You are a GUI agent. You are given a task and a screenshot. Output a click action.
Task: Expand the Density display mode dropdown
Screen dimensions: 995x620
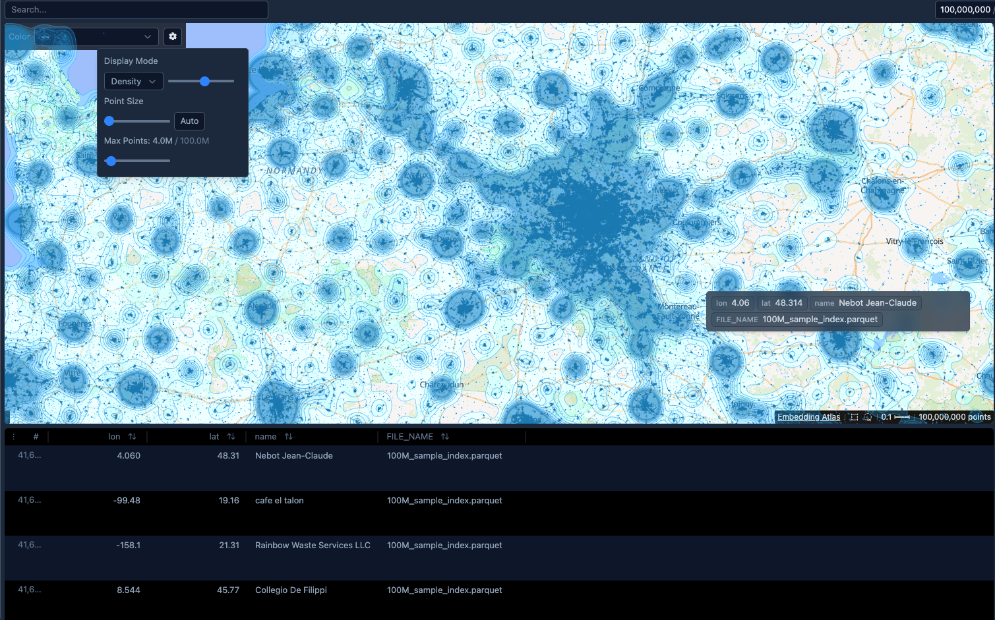[x=133, y=82]
